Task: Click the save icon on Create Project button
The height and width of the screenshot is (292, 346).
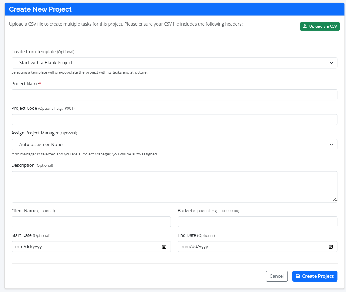Action: tap(298, 276)
